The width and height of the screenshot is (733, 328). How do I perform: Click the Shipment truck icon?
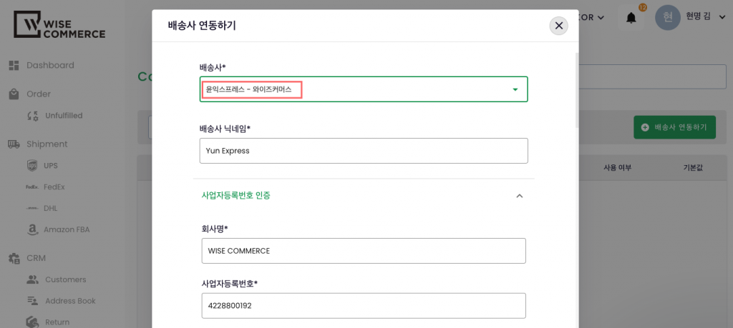tap(14, 144)
